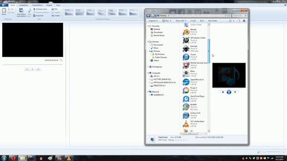Select Recent Places under Favorites
Screen dimensions: 287x161
pyautogui.click(x=157, y=35)
